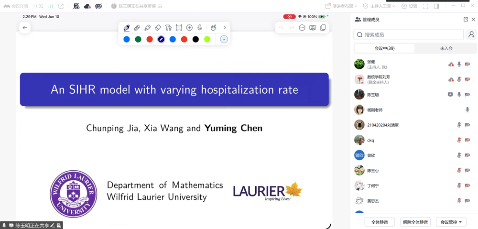The width and height of the screenshot is (478, 229).
Task: Click the 搜索成员 search field
Action: click(409, 34)
